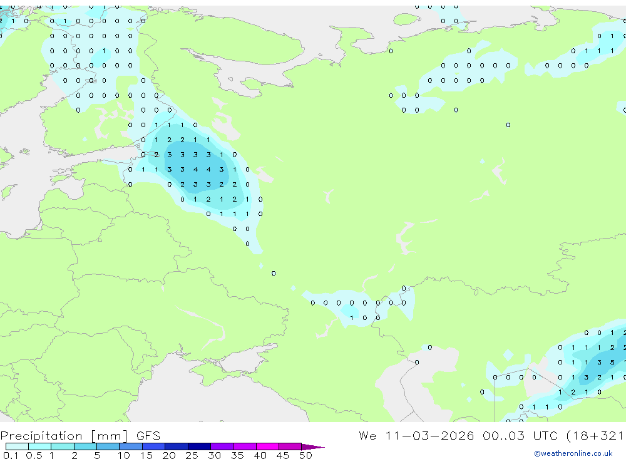Select the '45' legend scale label

coord(283,455)
